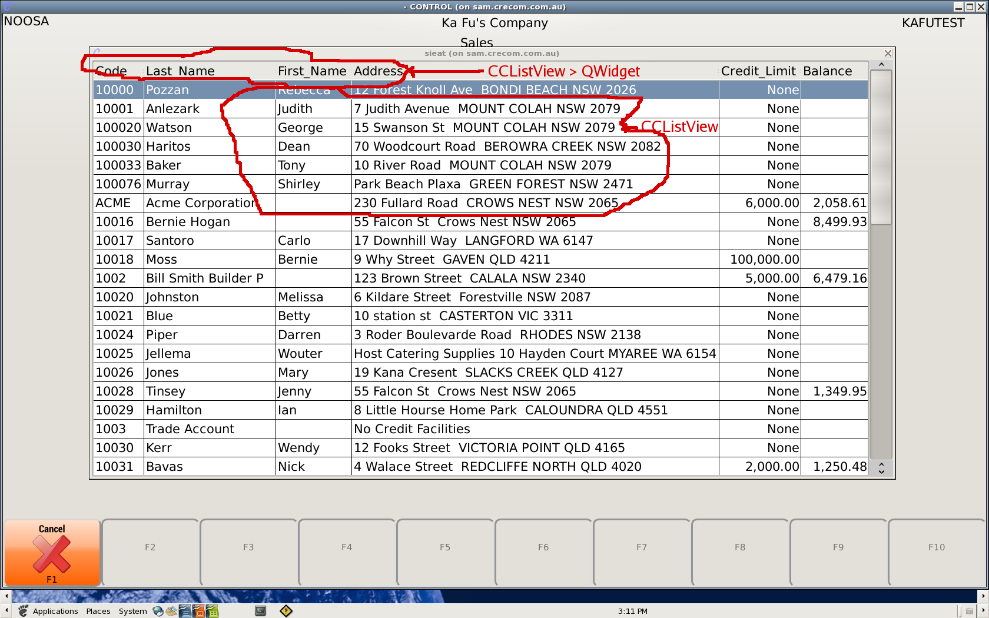The width and height of the screenshot is (989, 618).
Task: Open the Places menu
Action: 98,611
